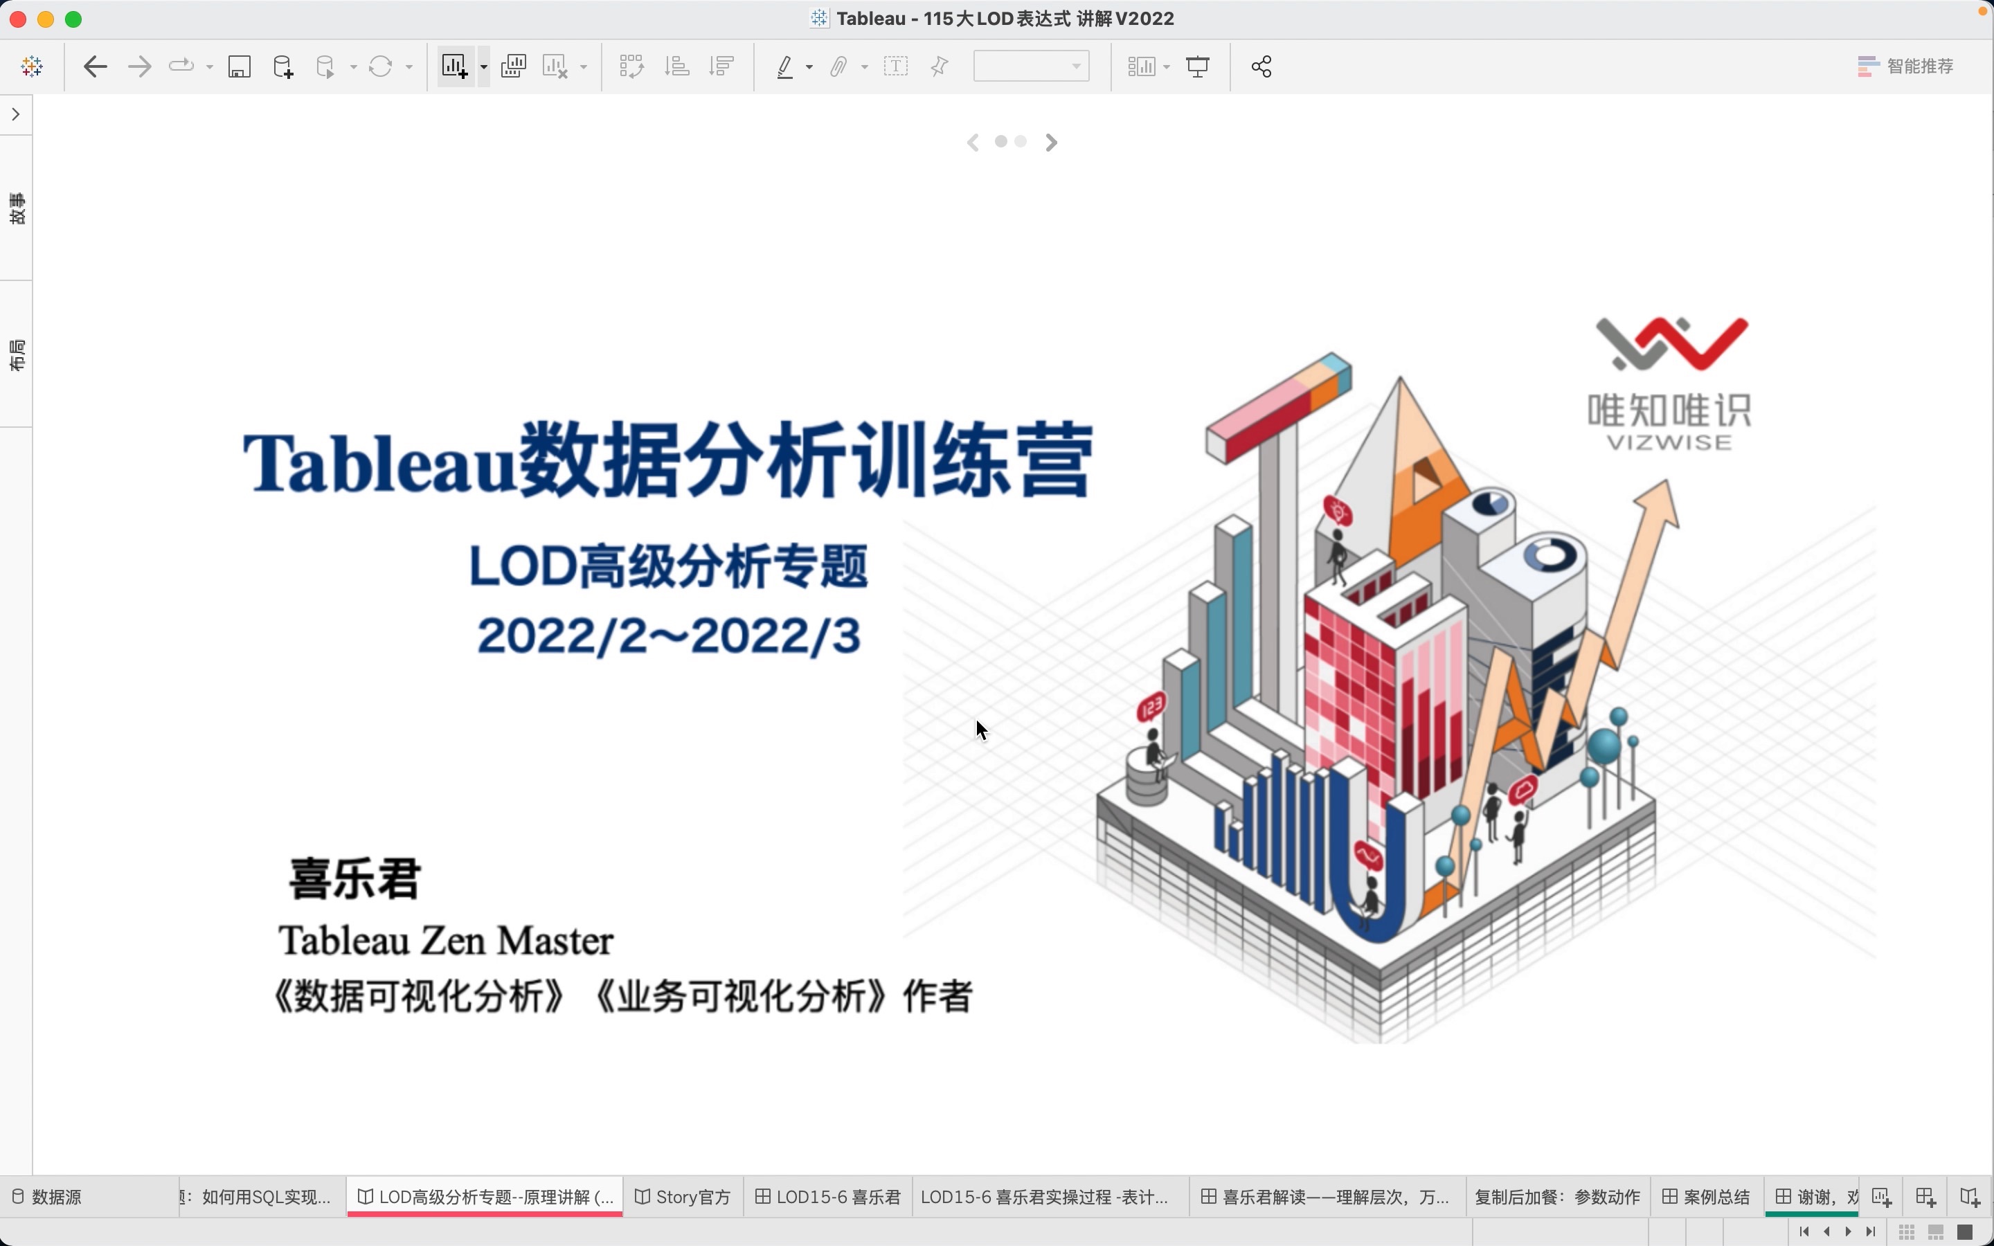Open sharing options via the share icon
1994x1246 pixels.
(1261, 66)
